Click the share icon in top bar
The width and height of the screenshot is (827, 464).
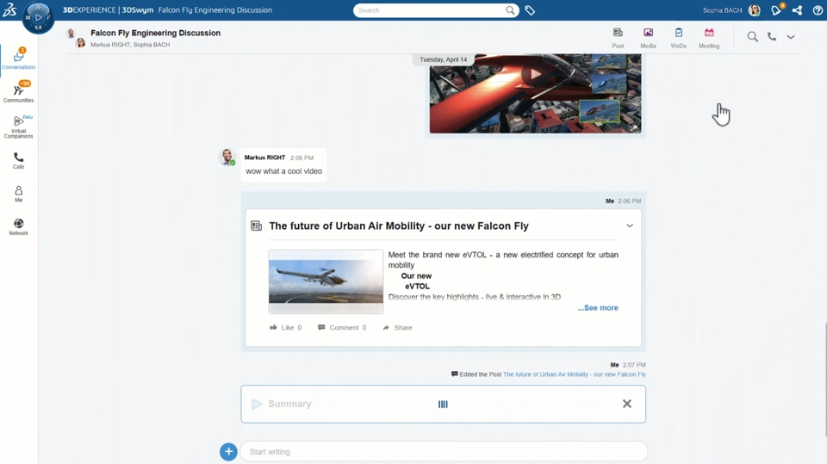click(798, 10)
